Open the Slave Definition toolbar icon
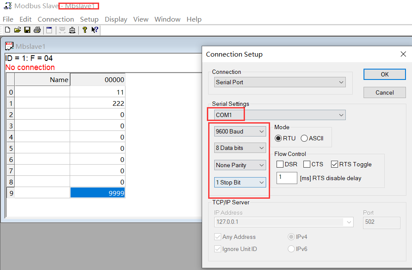The image size is (412, 270). 48,30
